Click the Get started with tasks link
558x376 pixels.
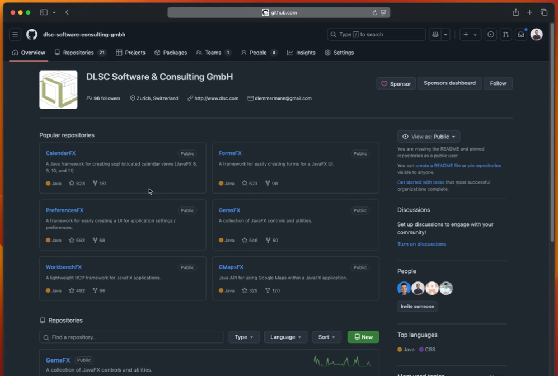coord(421,182)
